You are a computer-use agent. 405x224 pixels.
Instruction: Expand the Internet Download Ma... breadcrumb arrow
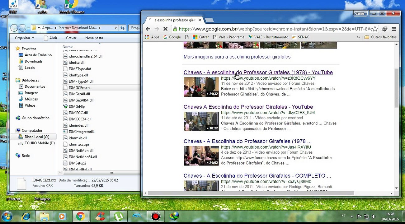[x=100, y=28]
